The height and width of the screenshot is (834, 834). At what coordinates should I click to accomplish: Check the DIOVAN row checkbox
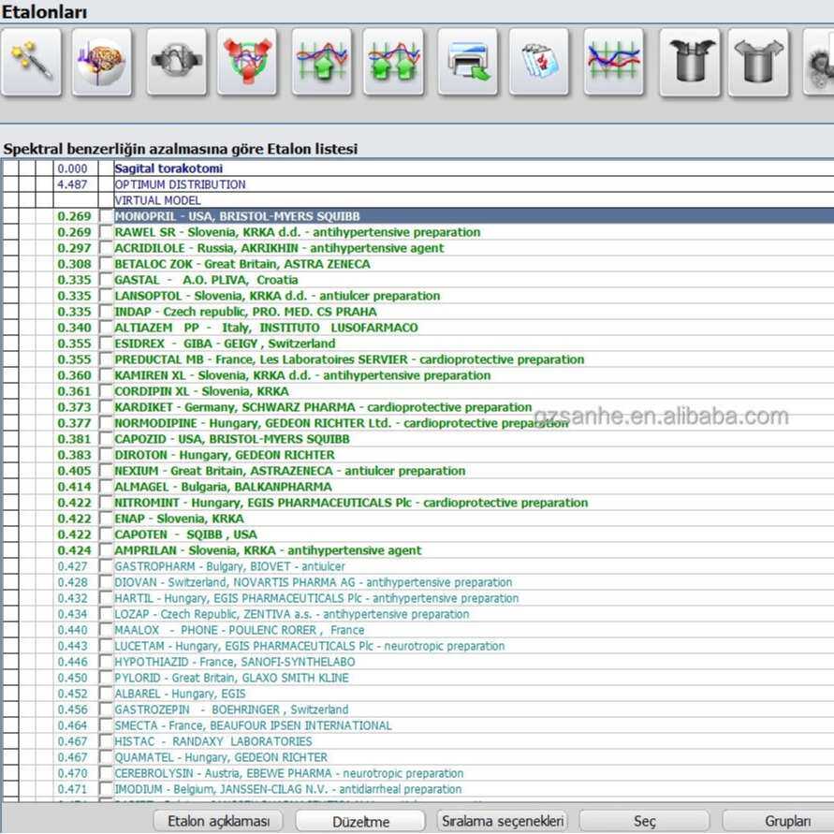click(106, 582)
